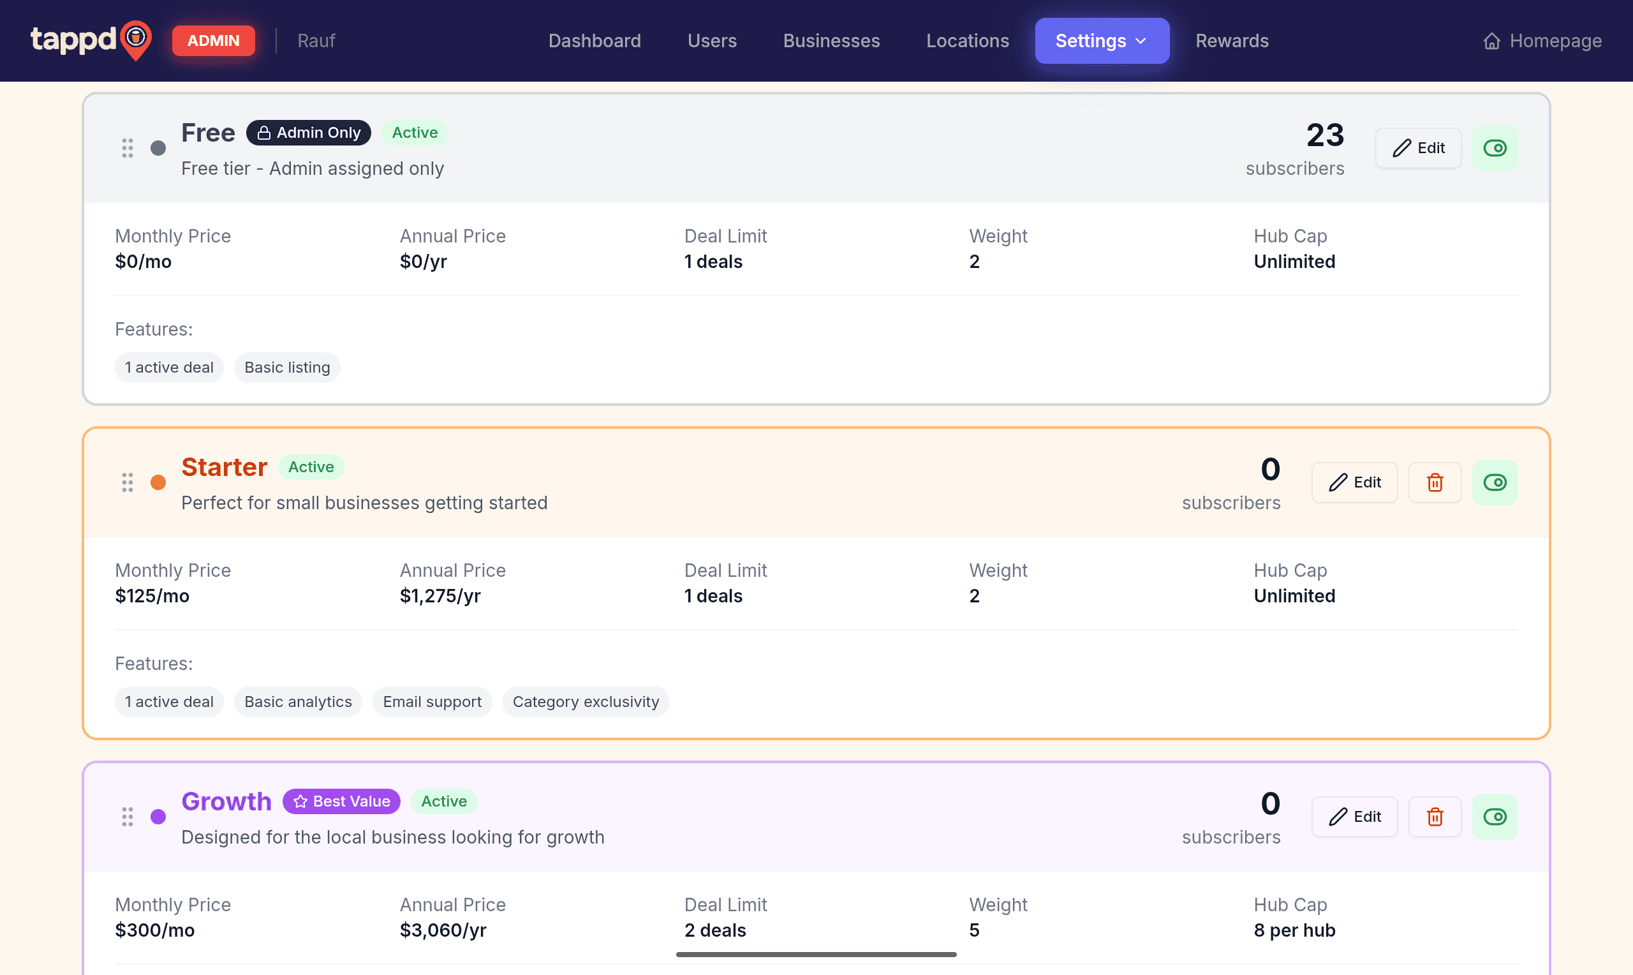Click the pencil icon on Free plan Edit
Viewport: 1633px width, 975px height.
[1402, 148]
